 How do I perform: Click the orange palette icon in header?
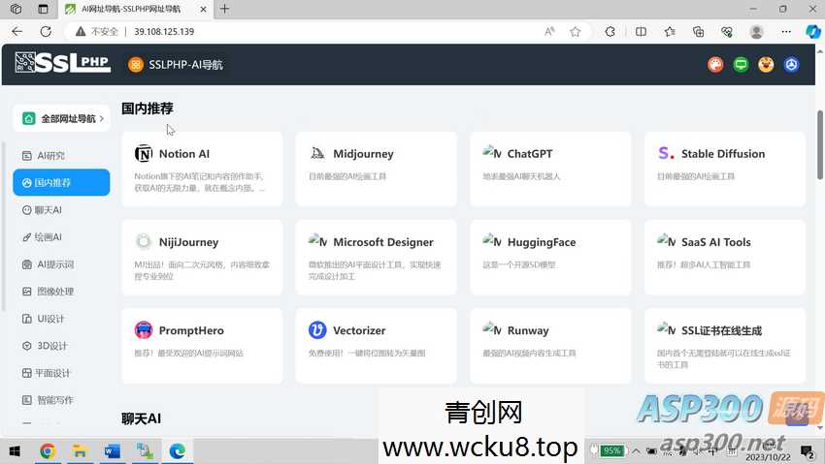pos(715,65)
